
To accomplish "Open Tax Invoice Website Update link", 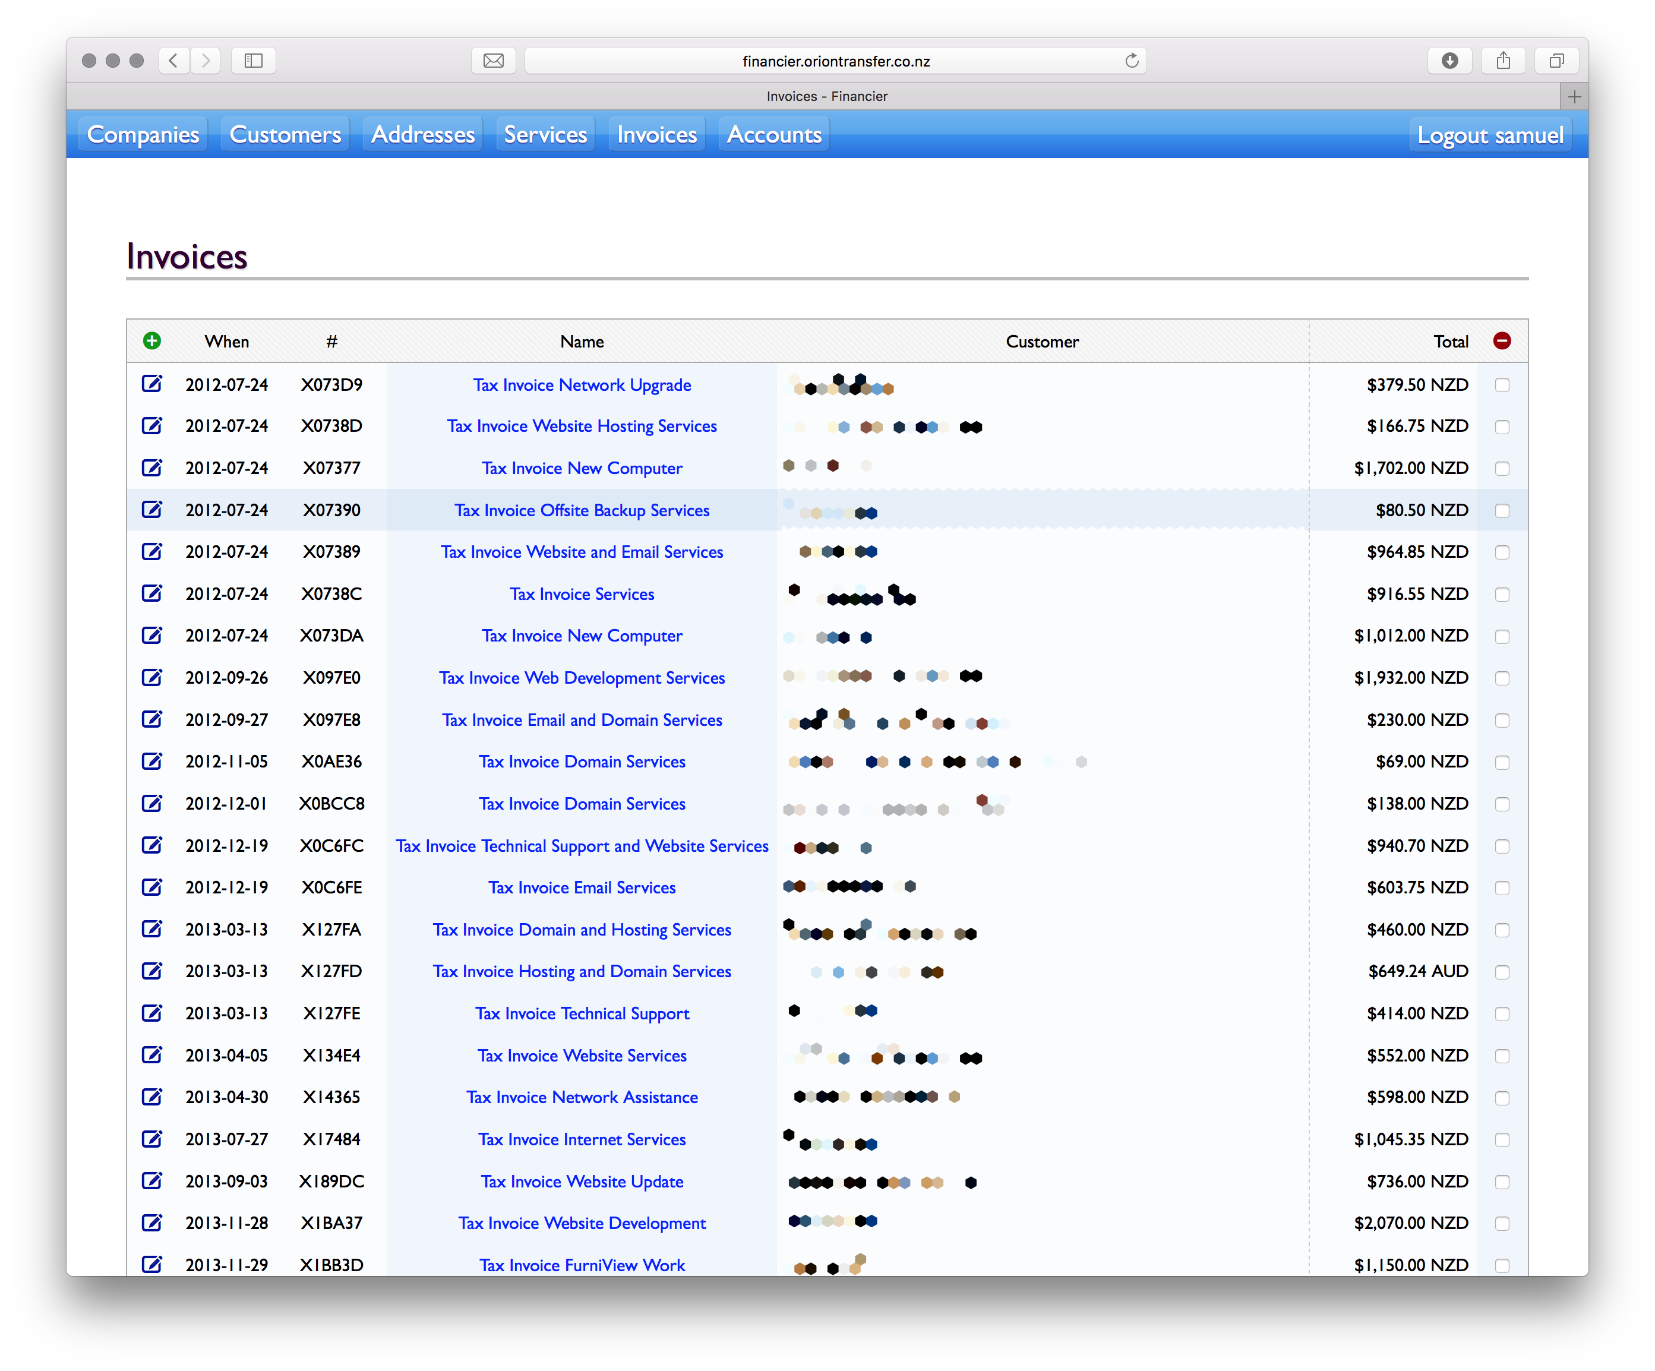I will (x=582, y=1181).
